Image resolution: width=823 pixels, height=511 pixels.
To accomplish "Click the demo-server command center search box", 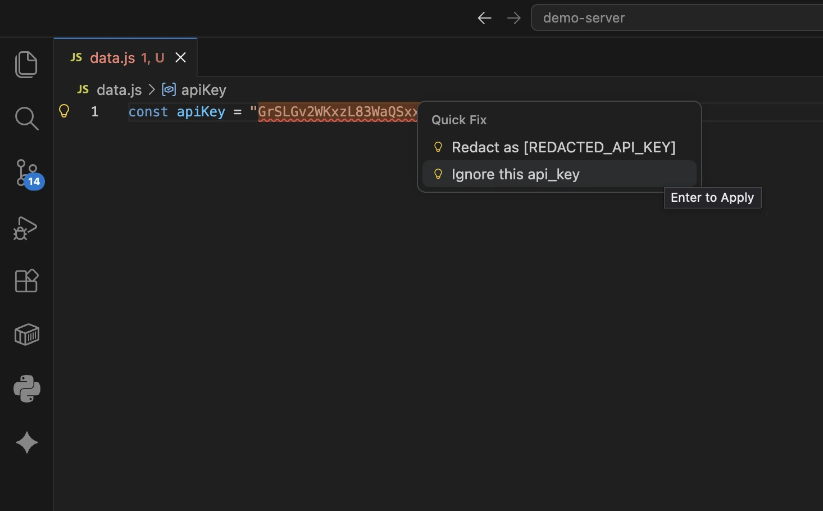I will 674,18.
